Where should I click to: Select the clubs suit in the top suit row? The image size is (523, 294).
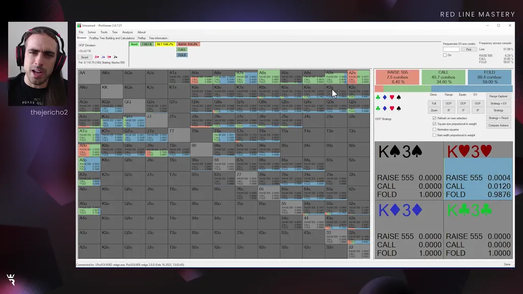[x=377, y=97]
